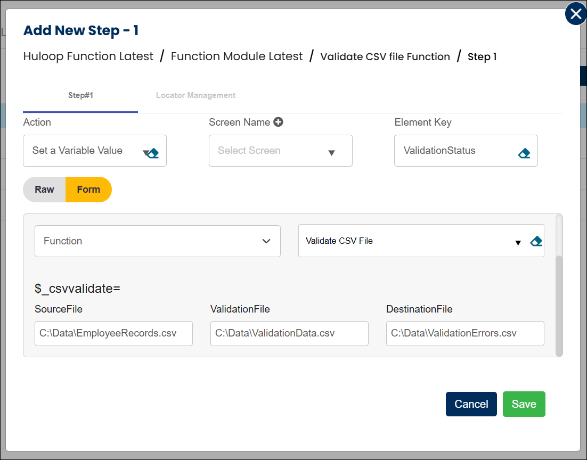Focus the ValidationFile input field
This screenshot has height=460, width=587.
(x=289, y=333)
